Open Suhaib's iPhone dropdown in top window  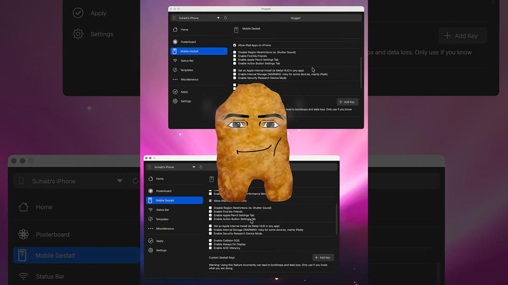(196, 18)
